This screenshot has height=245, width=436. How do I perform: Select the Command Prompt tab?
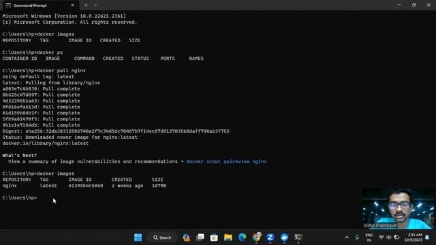41,5
